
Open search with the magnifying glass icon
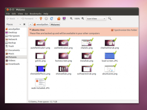(109, 18)
